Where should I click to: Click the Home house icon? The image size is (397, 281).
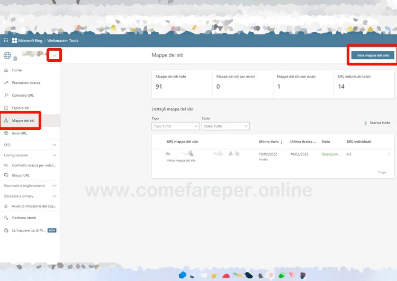coord(6,70)
